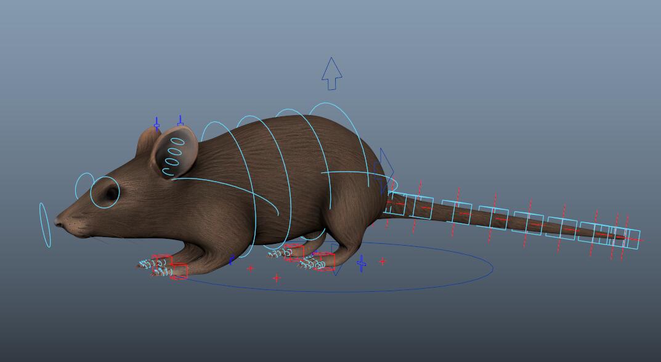This screenshot has width=661, height=362.
Task: Click the red cross marker right of blue locator
Action: [383, 261]
